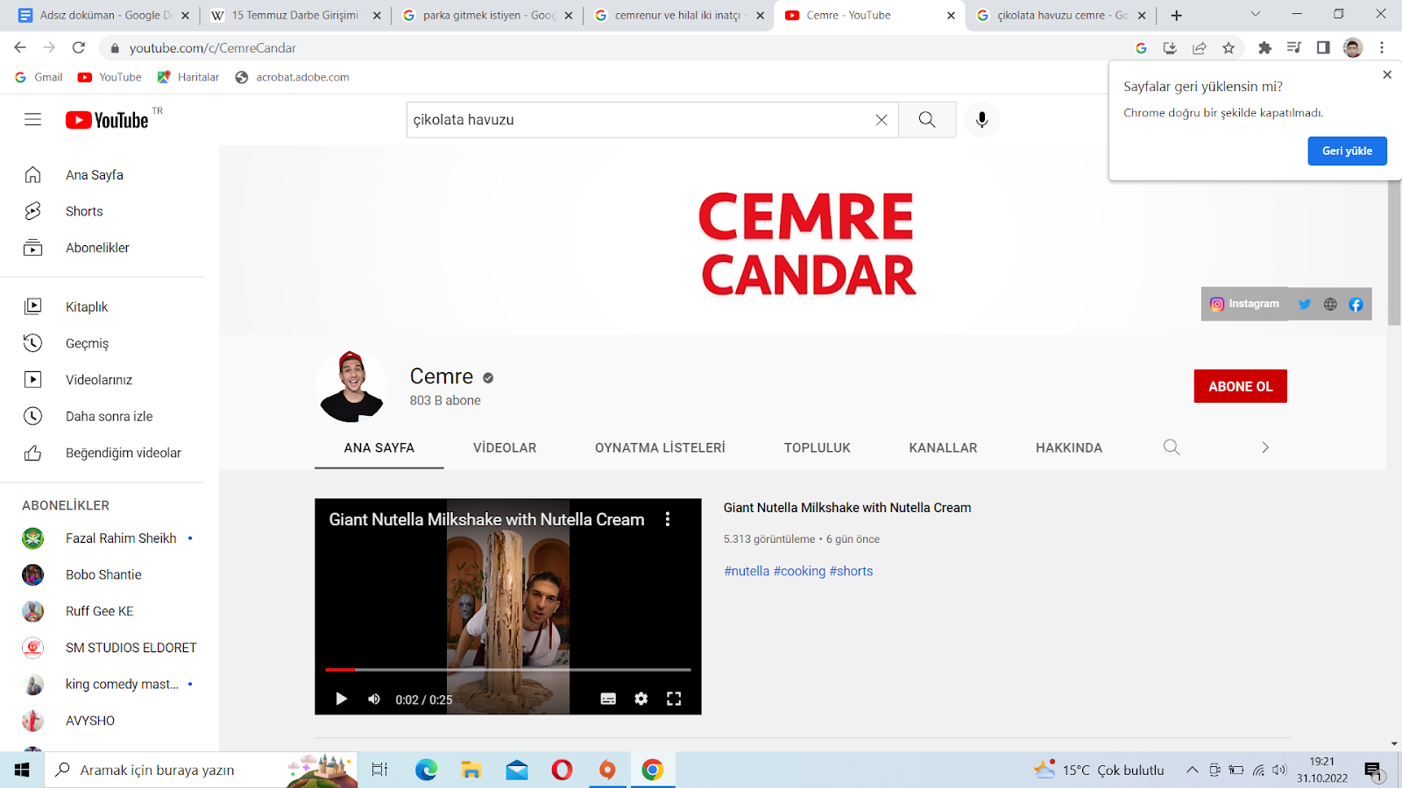Switch to 15 Temmuz Darbe Girişimi tab
The width and height of the screenshot is (1402, 788).
click(x=295, y=16)
